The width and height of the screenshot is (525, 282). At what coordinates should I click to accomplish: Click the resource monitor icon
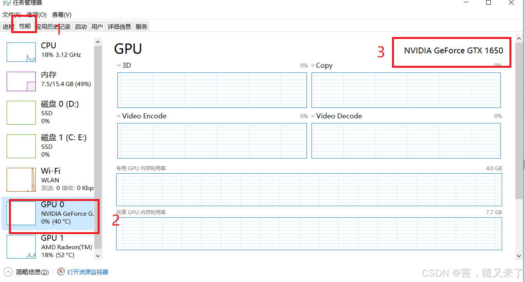coord(61,272)
